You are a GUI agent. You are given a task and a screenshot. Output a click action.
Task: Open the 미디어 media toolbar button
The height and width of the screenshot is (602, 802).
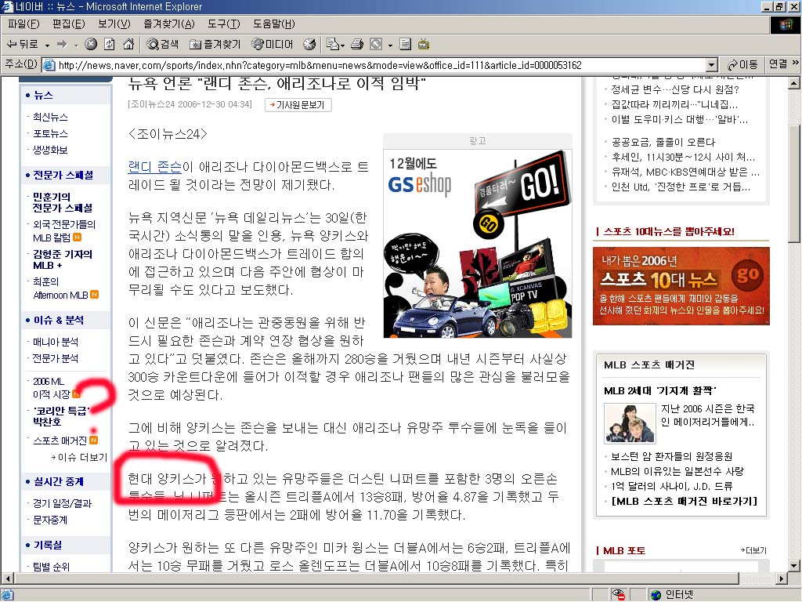click(272, 45)
